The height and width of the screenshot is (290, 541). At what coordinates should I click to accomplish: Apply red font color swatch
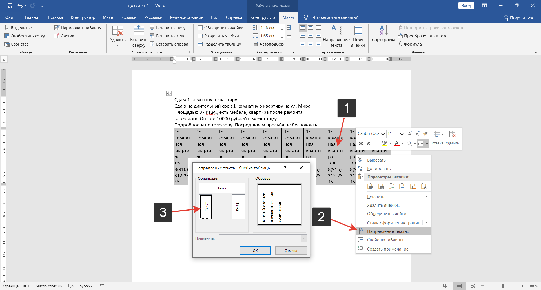pos(397,144)
